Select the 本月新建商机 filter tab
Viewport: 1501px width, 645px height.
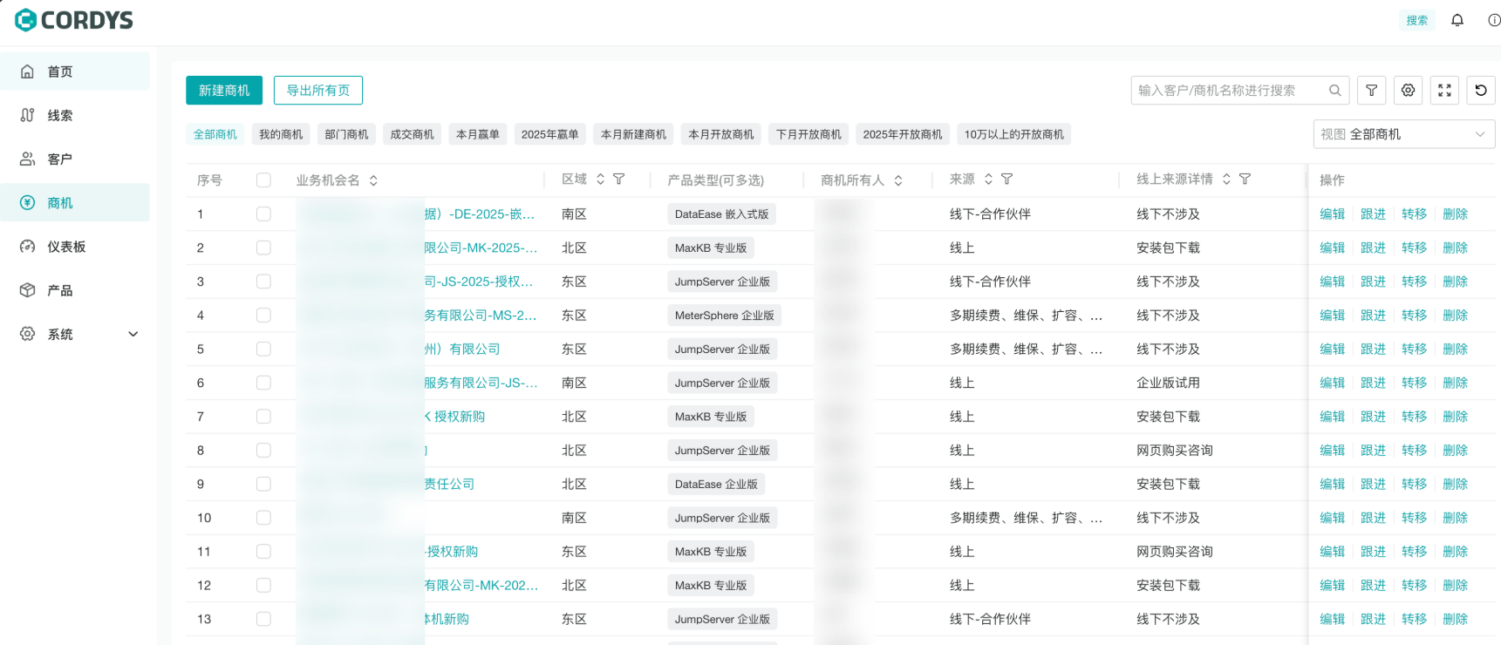[x=633, y=134]
